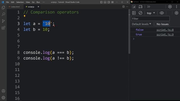Open the script.js:9 source link
The image size is (180, 101).
click(165, 35)
